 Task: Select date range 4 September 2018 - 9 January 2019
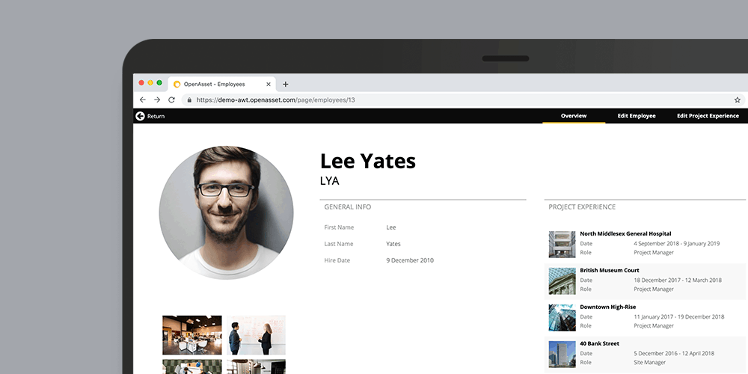(676, 243)
